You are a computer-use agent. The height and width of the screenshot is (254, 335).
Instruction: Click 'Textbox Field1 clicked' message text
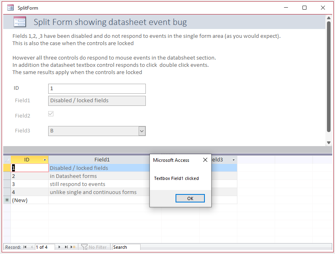[x=176, y=178]
